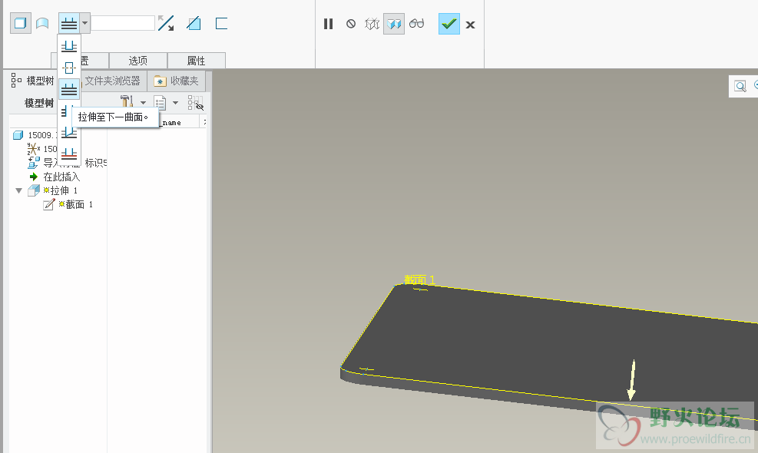
Task: Select the 15009 part root node
Action: [36, 135]
